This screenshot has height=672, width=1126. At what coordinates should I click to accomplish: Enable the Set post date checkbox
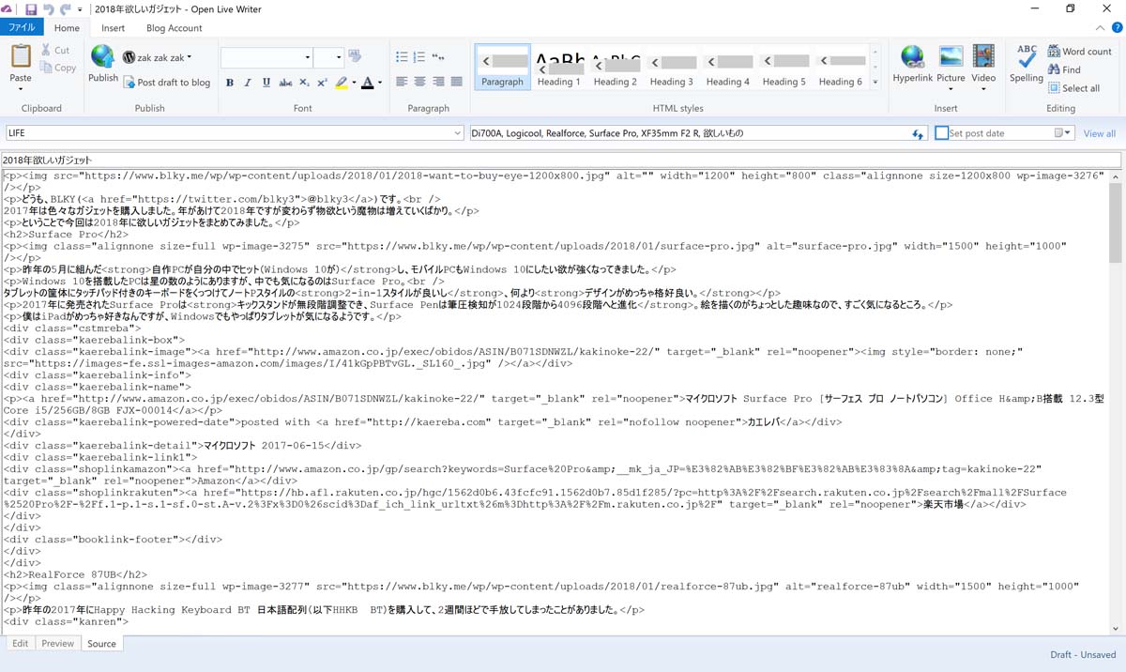click(x=942, y=133)
